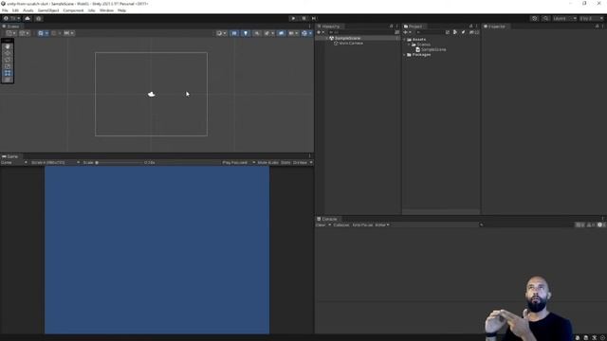Open the Game view resolution dropdown
Screen dimensions: 607x341
point(55,163)
